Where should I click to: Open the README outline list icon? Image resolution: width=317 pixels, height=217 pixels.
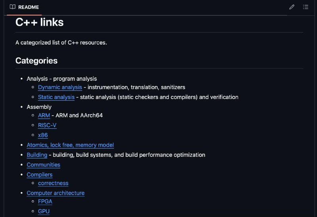click(x=306, y=7)
